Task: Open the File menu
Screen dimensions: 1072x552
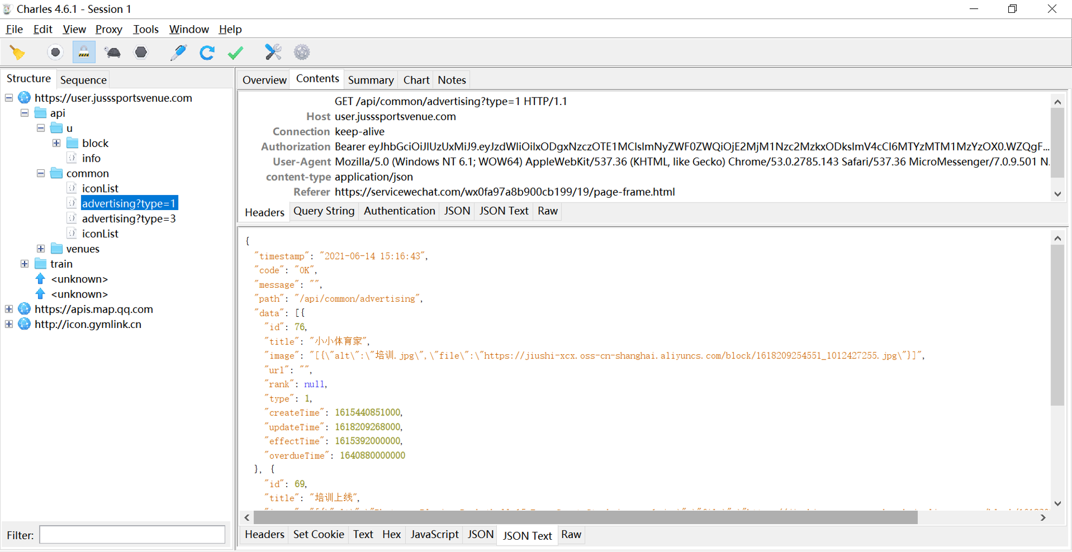Action: pos(14,29)
